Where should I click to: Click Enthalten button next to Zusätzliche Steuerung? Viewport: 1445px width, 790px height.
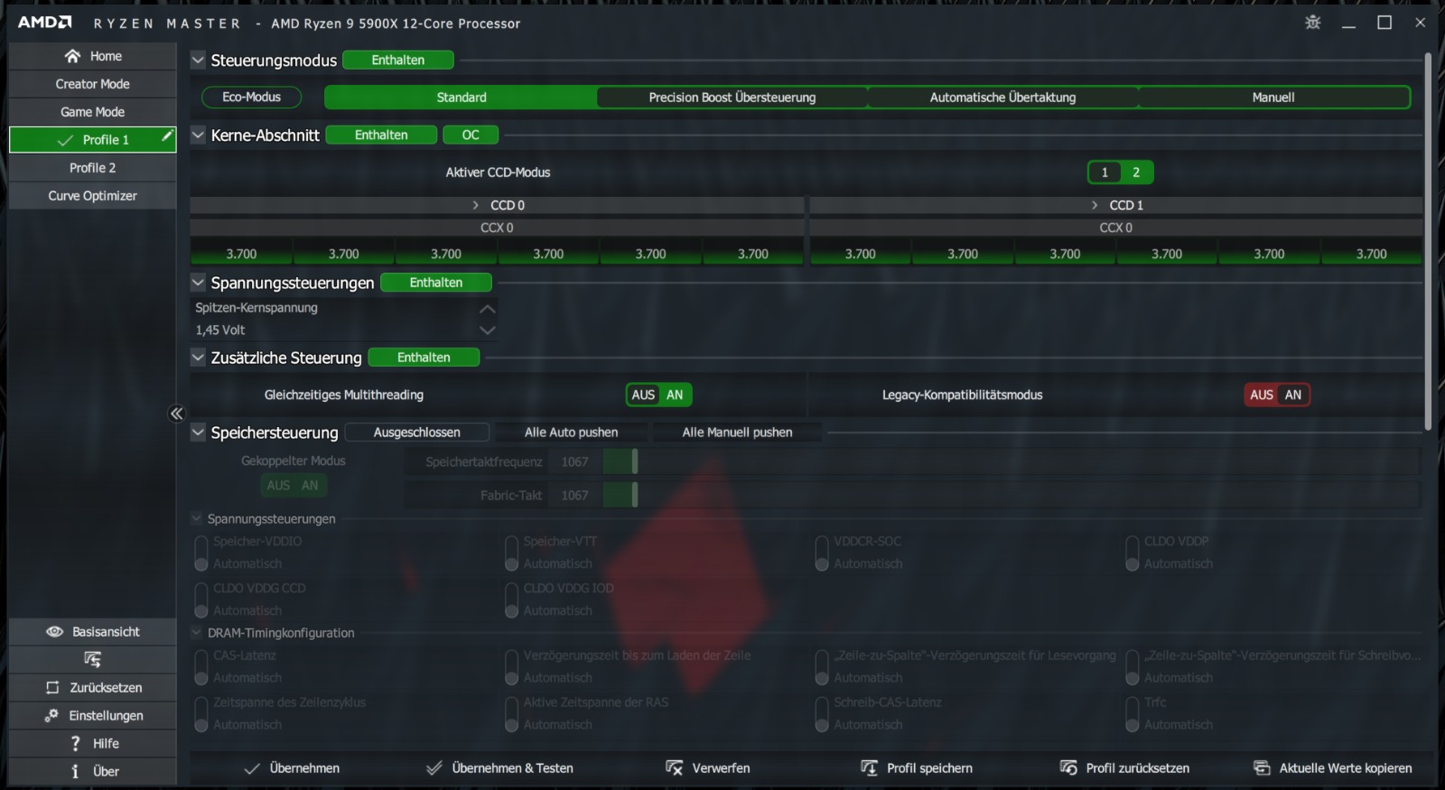click(424, 358)
